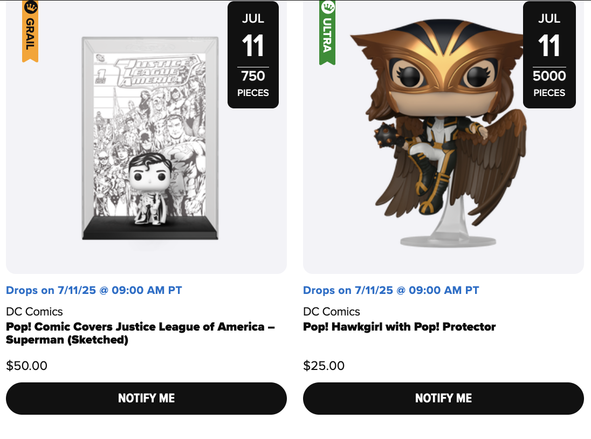The image size is (591, 439).
Task: Click the DC Comics brand above the Hawkgirl title
Action: coord(332,312)
